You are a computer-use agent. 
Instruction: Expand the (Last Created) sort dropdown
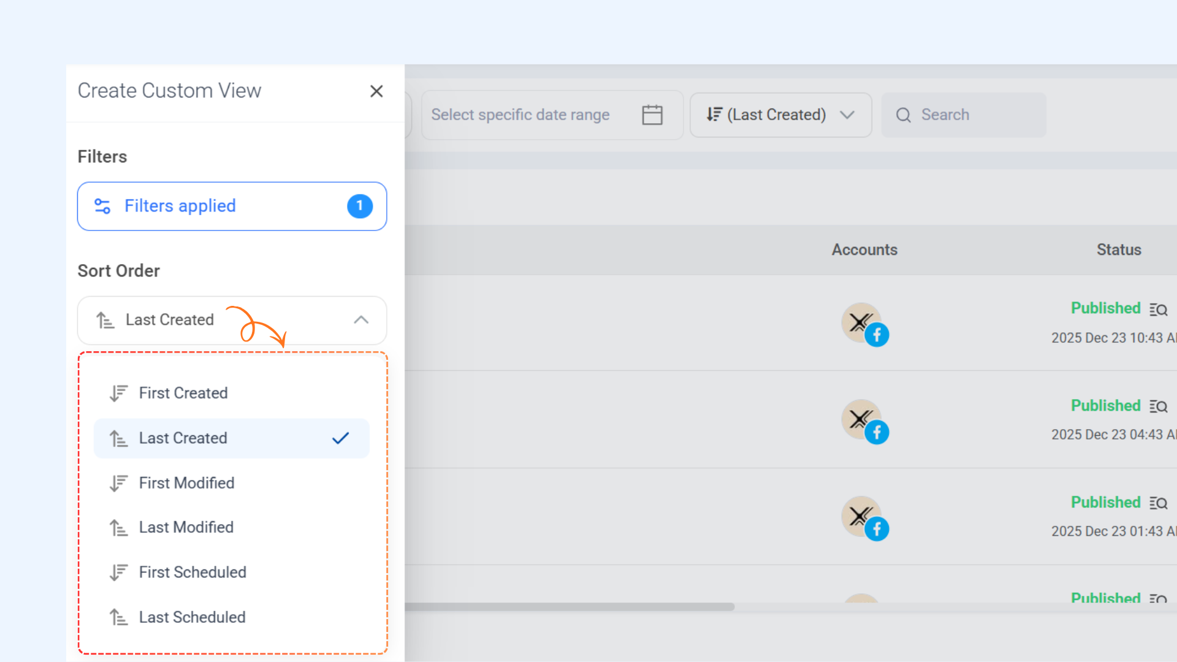coord(847,115)
